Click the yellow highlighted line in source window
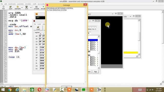The image size is (164, 92). [131, 53]
